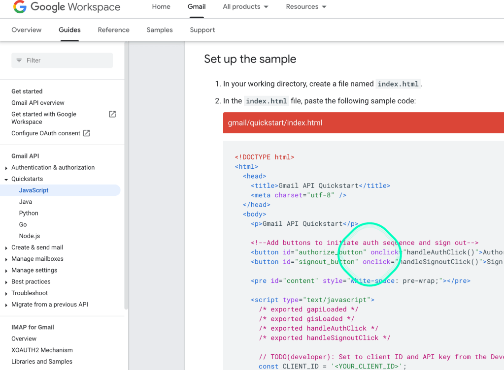This screenshot has width=504, height=370.
Task: Open the Support tab
Action: 202,30
